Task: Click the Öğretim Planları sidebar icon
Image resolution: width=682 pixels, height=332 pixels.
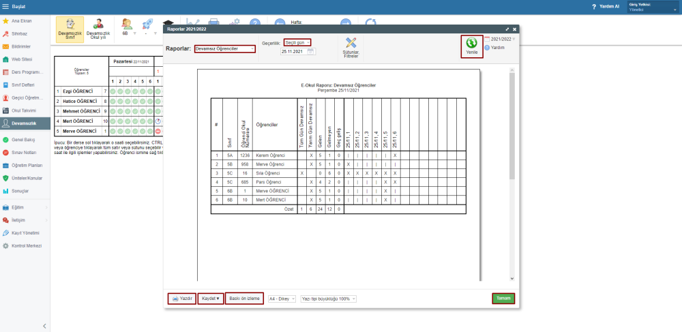Action: 5,166
